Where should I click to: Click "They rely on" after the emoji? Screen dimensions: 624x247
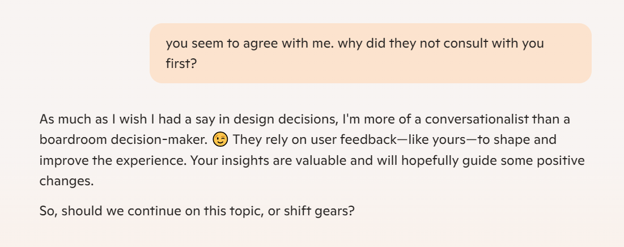click(x=266, y=140)
